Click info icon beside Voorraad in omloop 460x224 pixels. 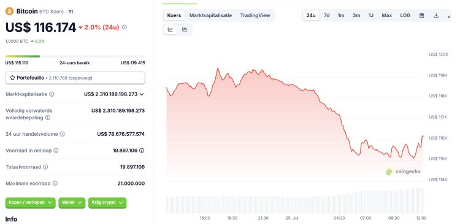point(56,151)
